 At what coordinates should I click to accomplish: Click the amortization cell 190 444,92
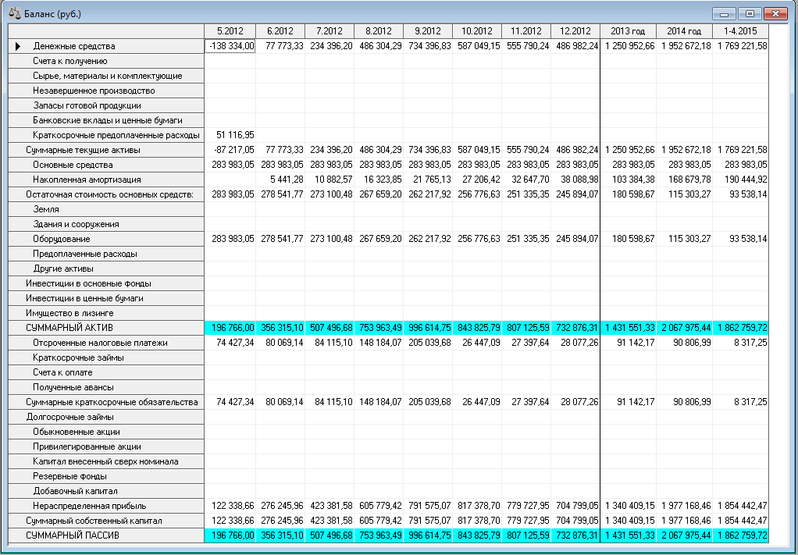point(740,180)
